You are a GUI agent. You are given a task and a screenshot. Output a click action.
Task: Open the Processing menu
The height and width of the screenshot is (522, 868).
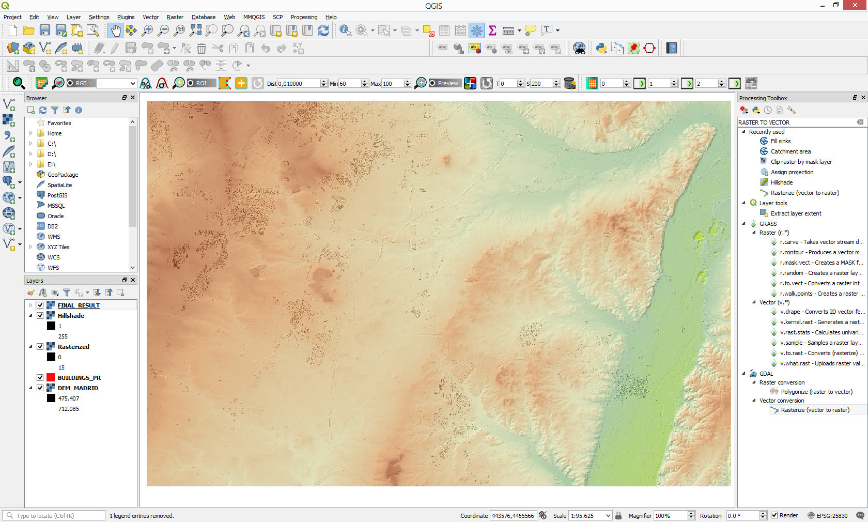(304, 17)
